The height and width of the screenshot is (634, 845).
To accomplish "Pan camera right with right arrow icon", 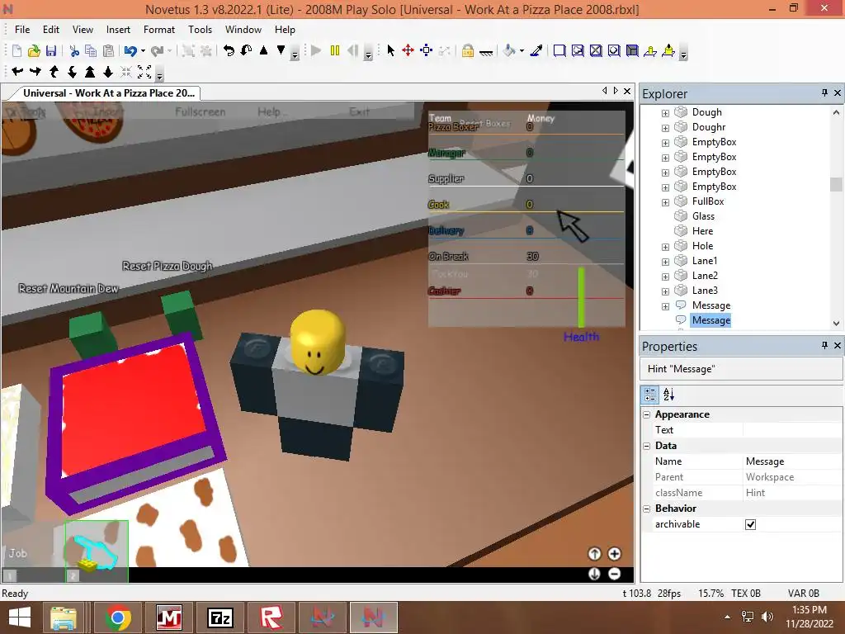I will click(35, 71).
